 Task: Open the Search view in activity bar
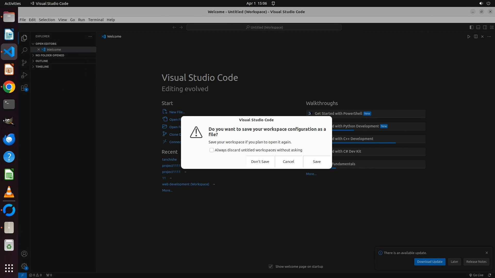[24, 50]
